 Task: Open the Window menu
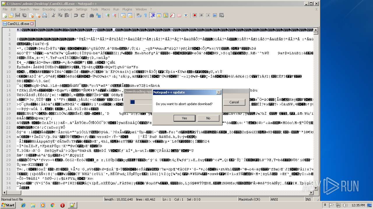coord(141,9)
